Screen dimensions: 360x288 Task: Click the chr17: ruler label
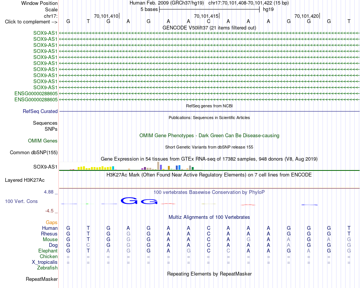(x=50, y=16)
